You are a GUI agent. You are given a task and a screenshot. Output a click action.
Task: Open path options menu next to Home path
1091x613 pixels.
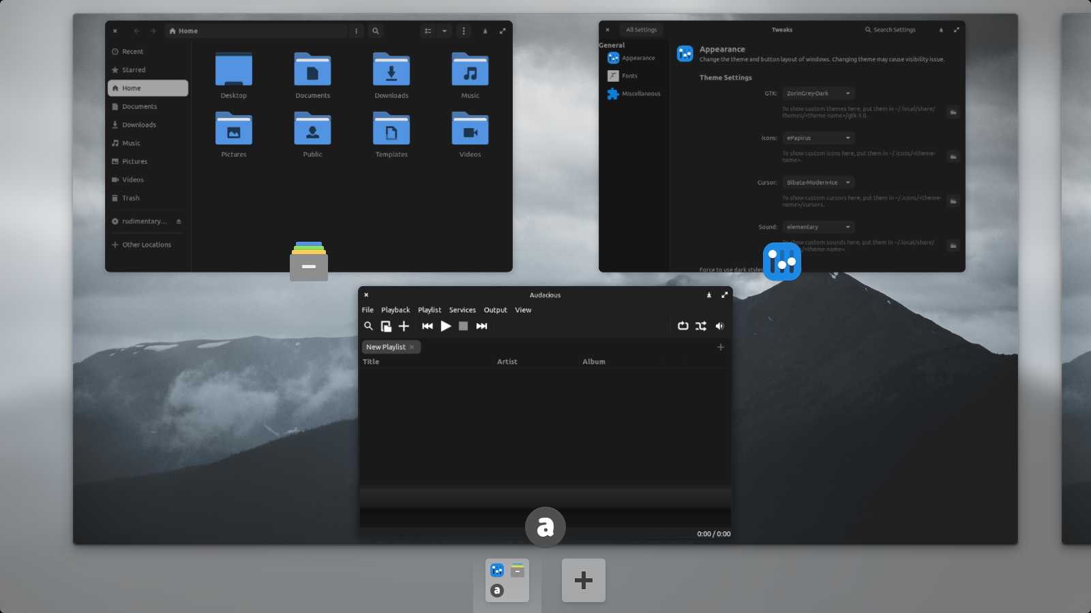(x=356, y=31)
